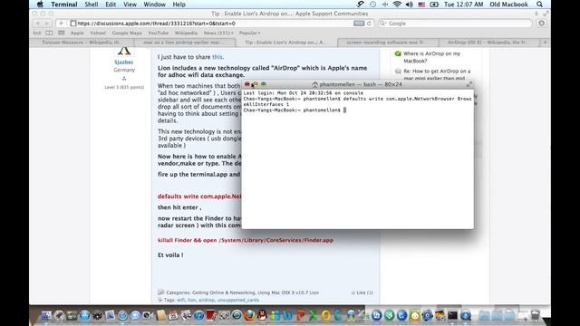Show Top Sites grid icon
580x326 pixels.
[x=62, y=33]
